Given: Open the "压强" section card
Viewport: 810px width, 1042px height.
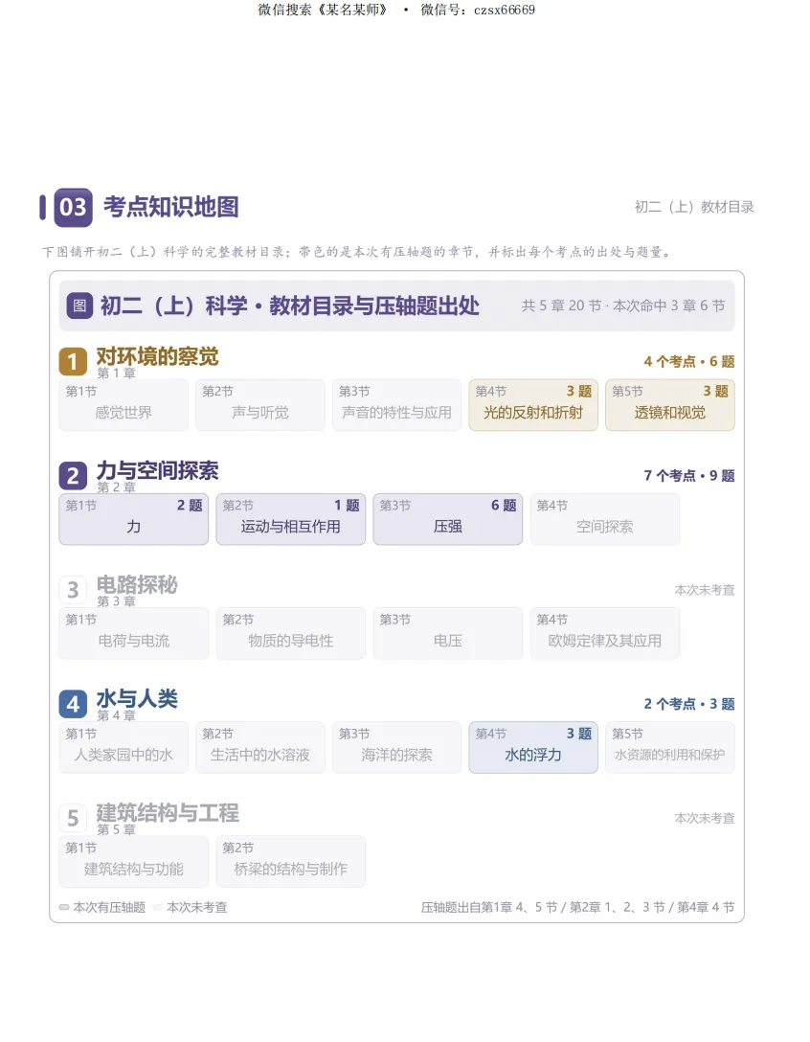Looking at the screenshot, I should [x=448, y=519].
